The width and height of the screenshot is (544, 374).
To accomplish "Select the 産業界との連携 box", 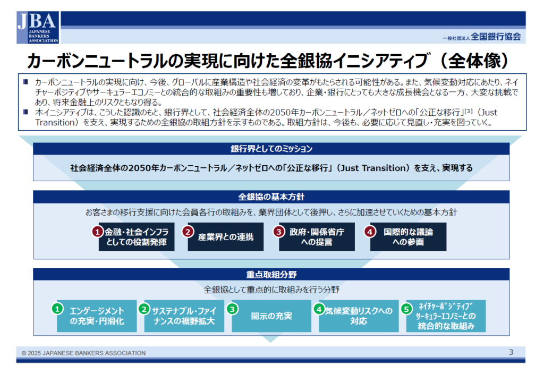I will click(225, 236).
